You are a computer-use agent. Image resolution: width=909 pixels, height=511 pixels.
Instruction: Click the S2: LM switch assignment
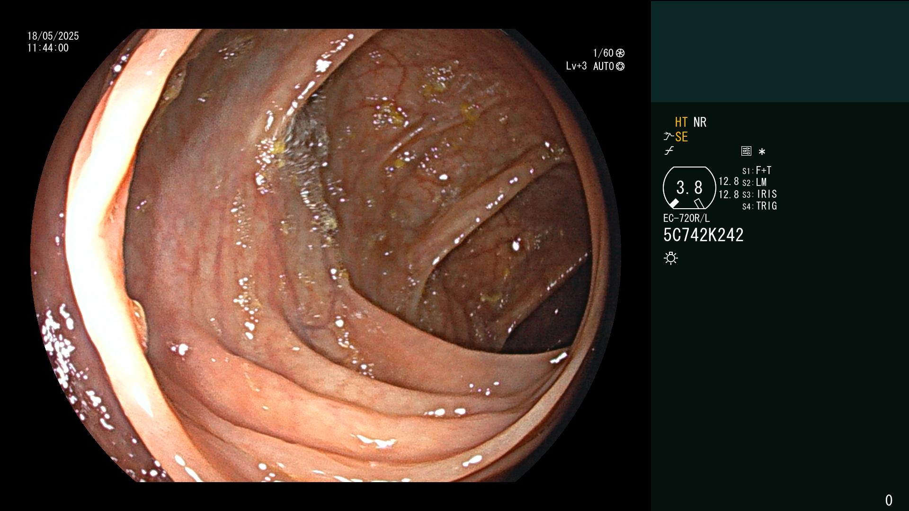click(x=755, y=182)
